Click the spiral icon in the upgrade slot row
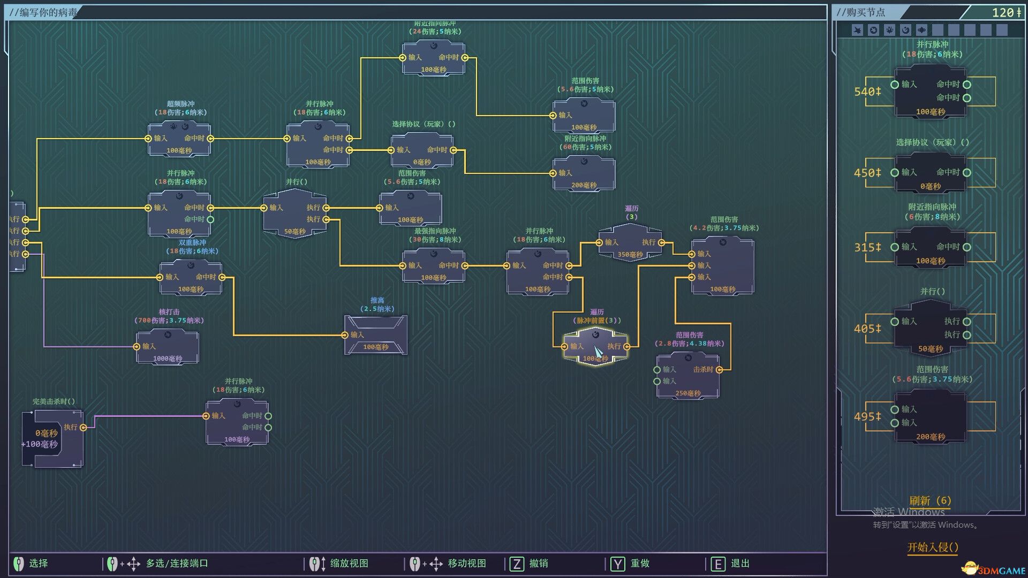This screenshot has width=1028, height=578. [905, 31]
